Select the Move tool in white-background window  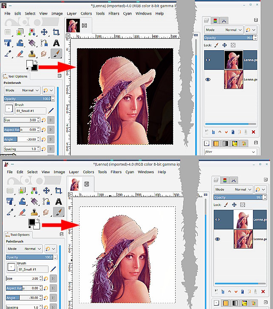point(46,191)
